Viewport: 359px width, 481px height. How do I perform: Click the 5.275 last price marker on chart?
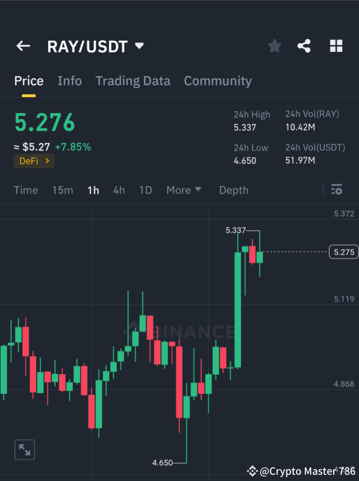(344, 252)
